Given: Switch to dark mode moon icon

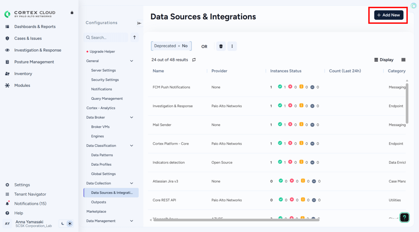Looking at the screenshot, I should [x=63, y=224].
